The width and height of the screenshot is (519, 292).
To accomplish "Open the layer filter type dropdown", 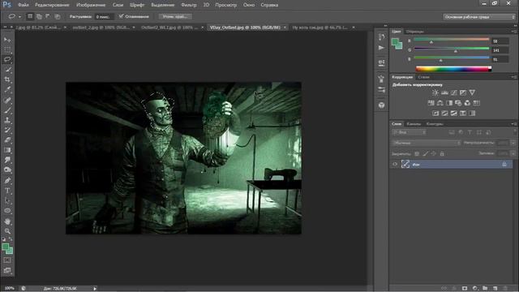I will 409,132.
